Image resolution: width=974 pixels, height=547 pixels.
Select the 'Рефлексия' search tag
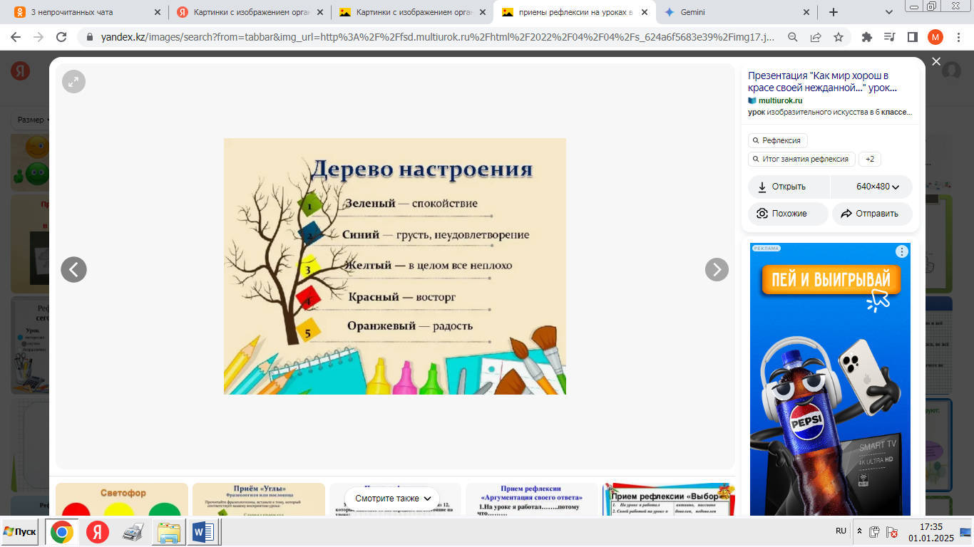778,140
